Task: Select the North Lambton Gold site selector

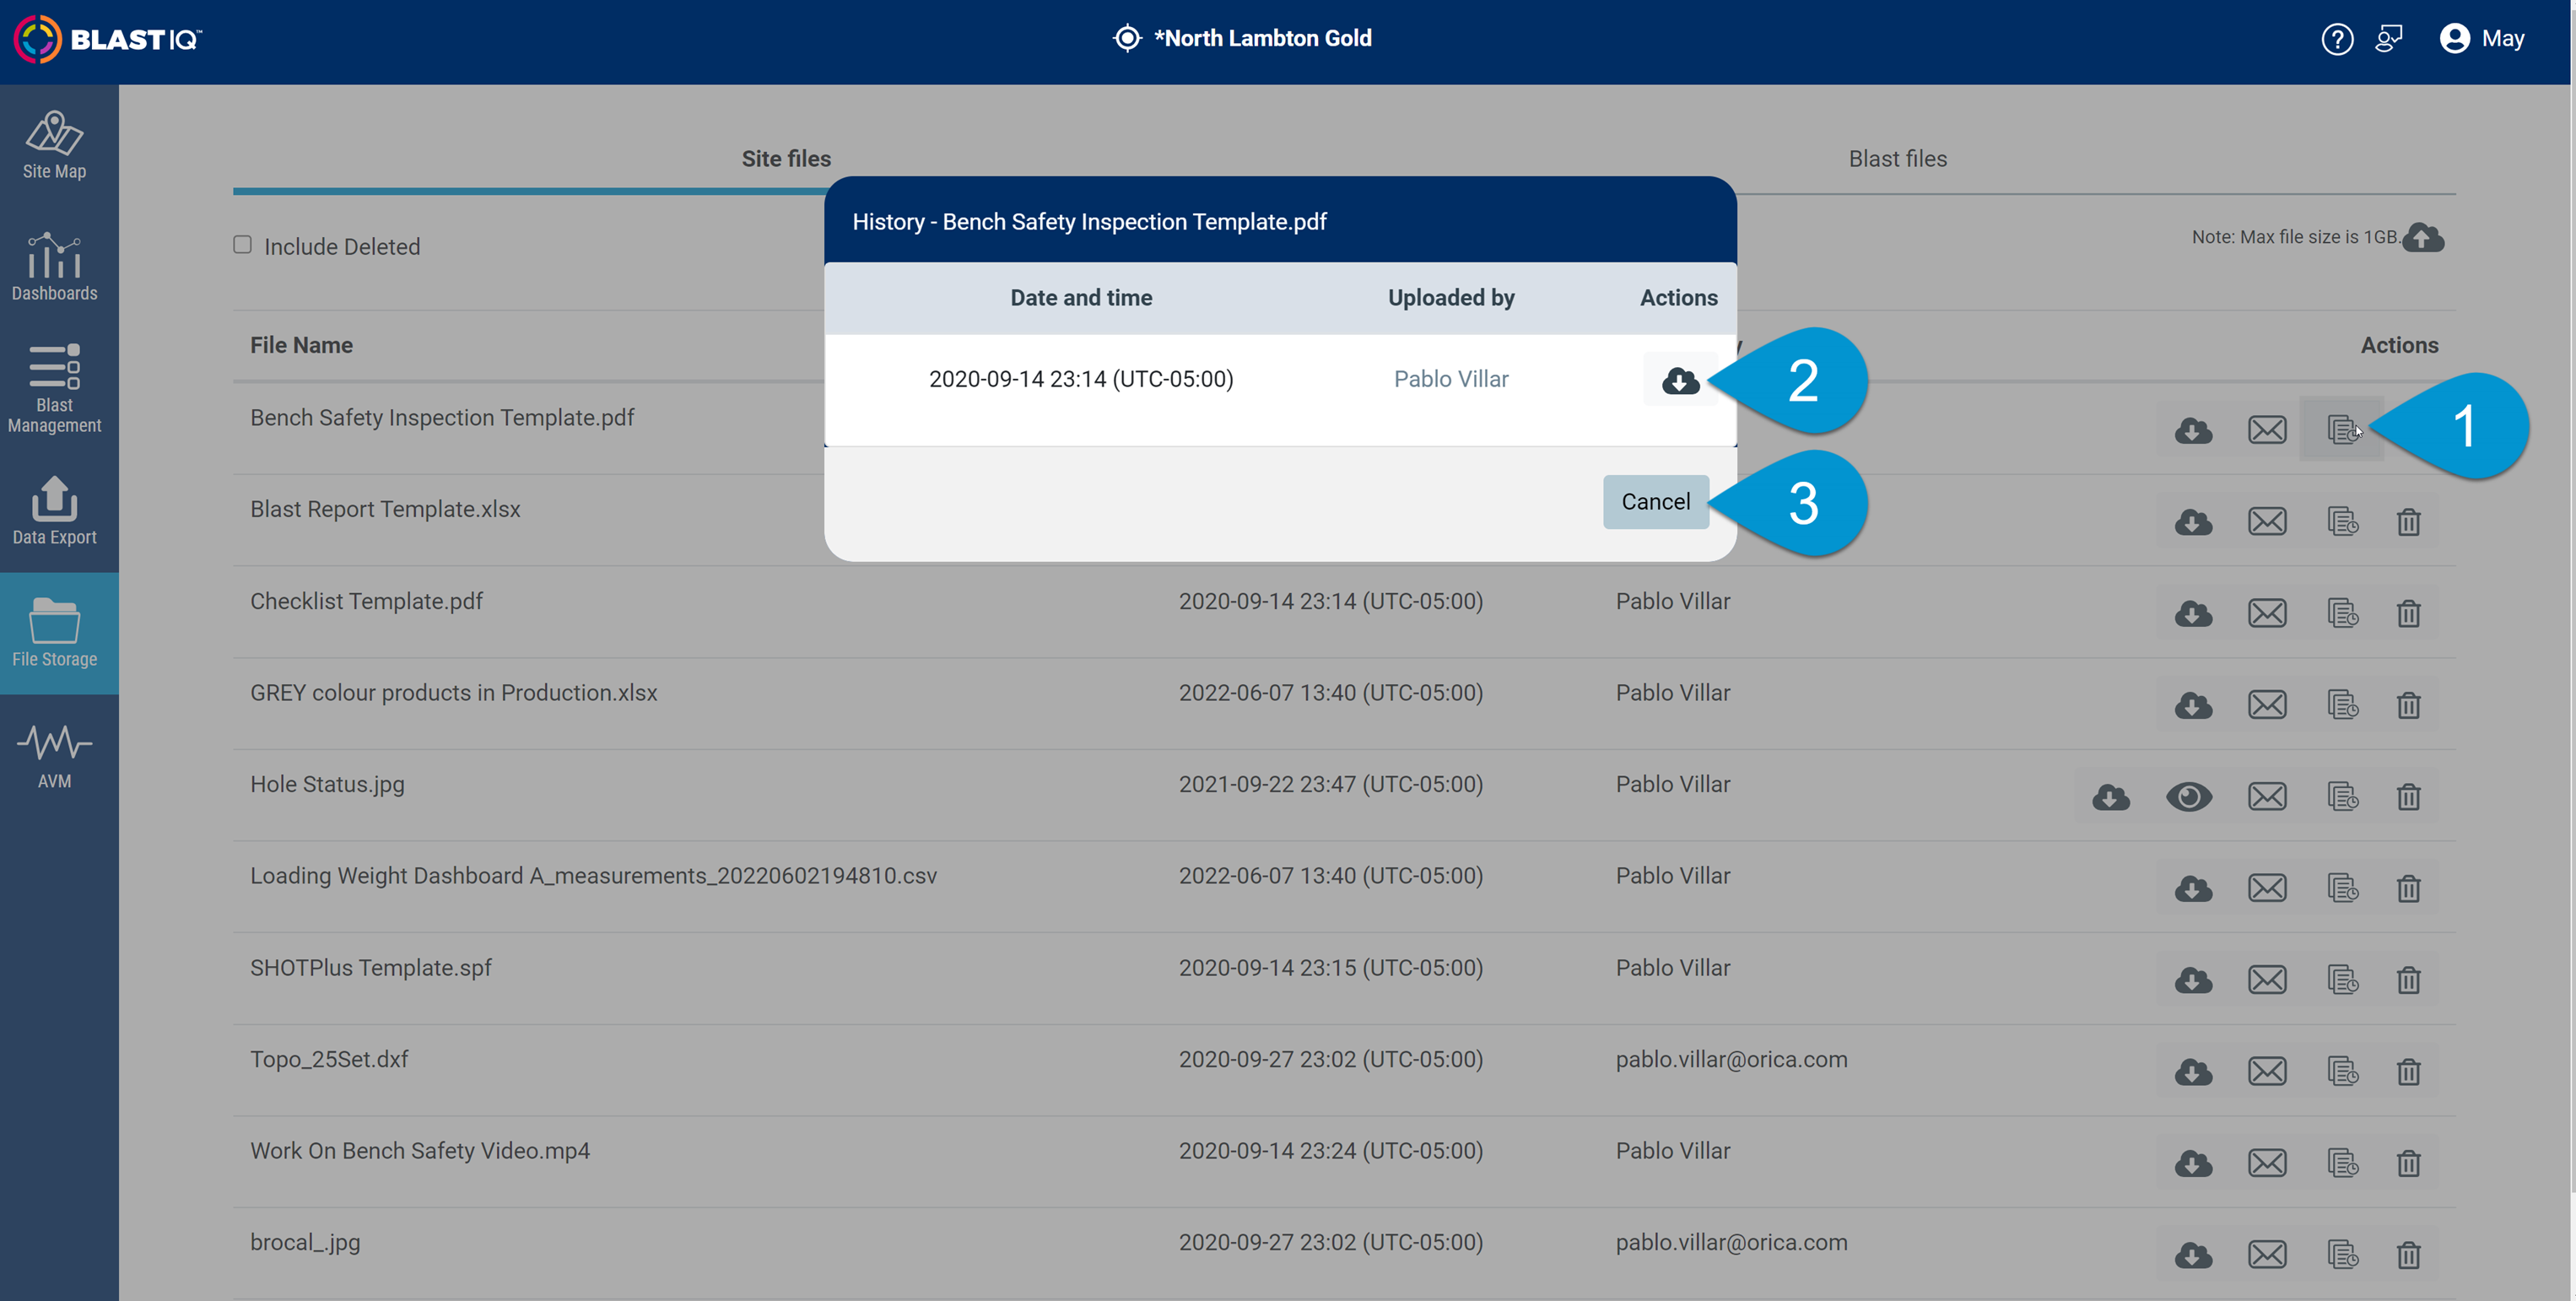Action: pyautogui.click(x=1242, y=38)
